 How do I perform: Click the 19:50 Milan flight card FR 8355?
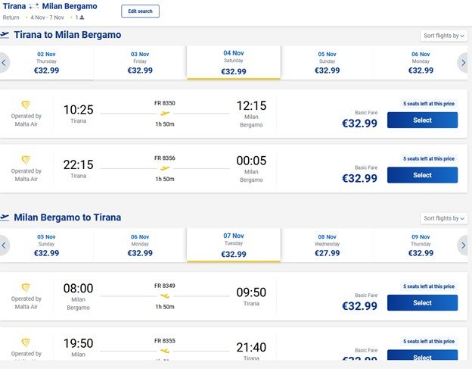tap(227, 350)
